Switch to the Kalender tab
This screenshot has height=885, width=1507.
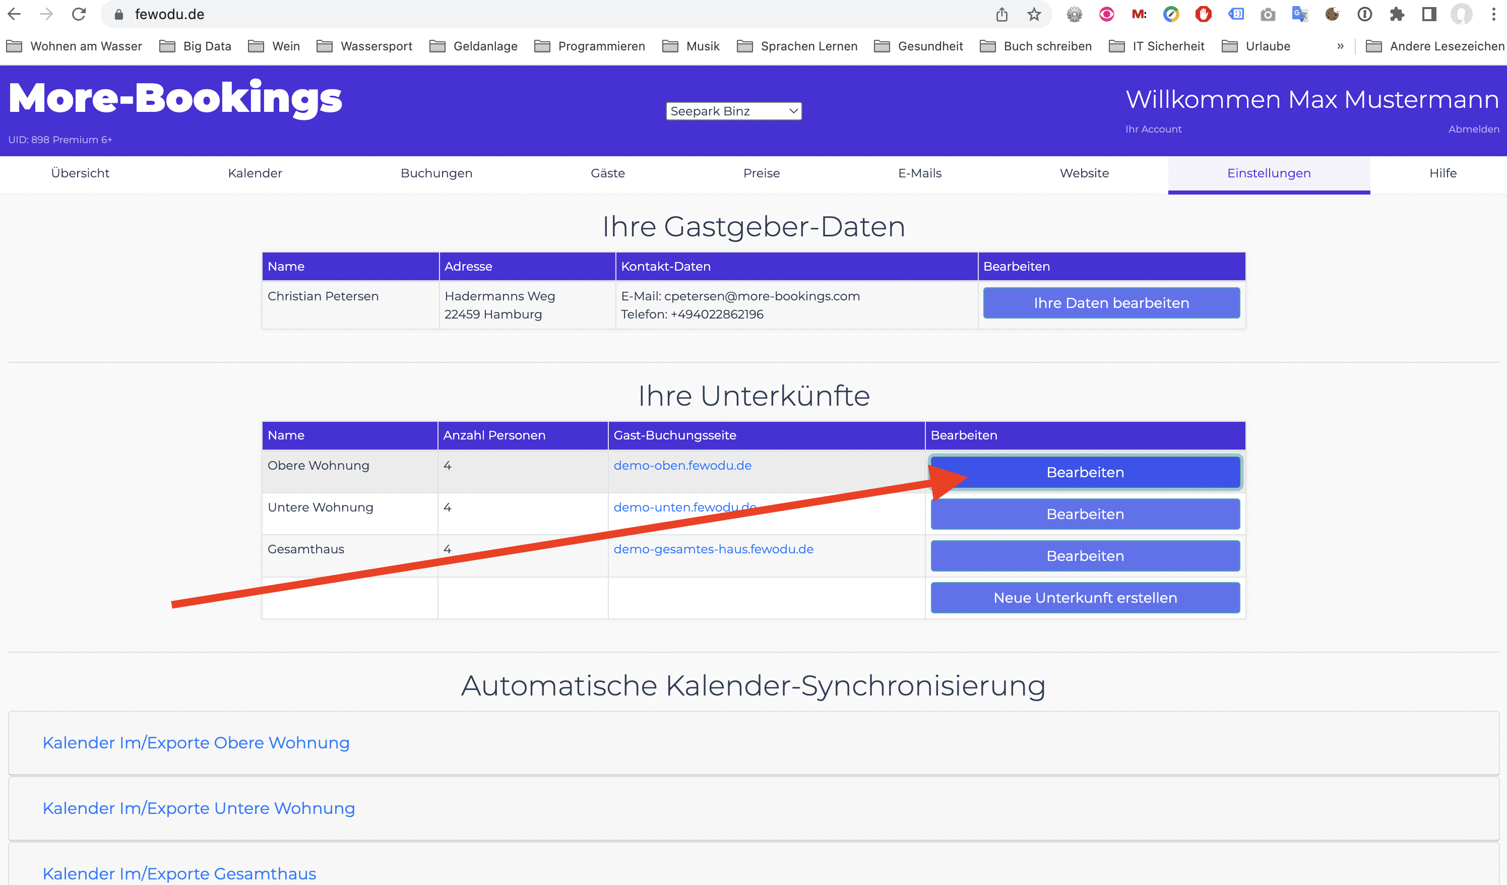pos(255,173)
